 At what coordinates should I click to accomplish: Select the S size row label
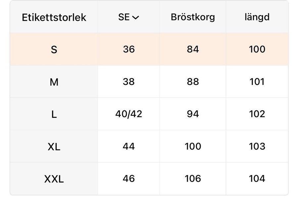click(x=54, y=50)
